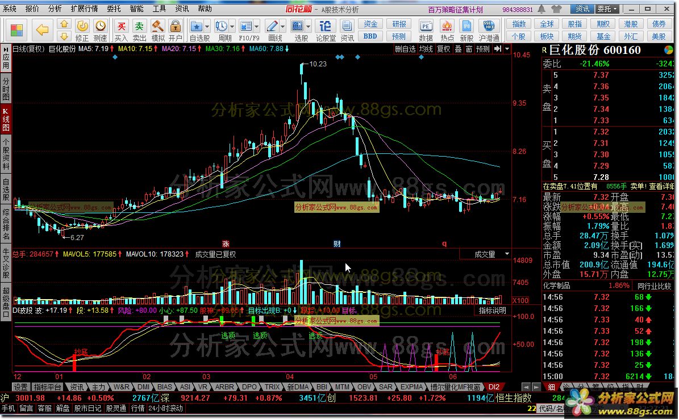Click the 港股 market button

pyautogui.click(x=631, y=24)
